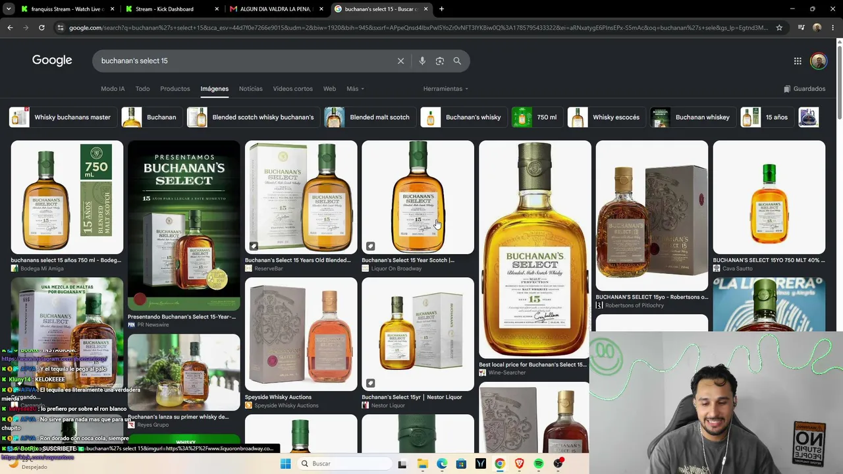
Task: Open the Chrome three-dot menu
Action: coord(832,28)
